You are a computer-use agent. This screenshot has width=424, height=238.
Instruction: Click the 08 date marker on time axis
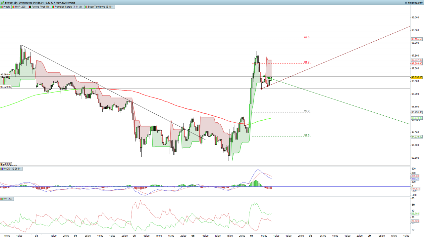click(x=311, y=236)
